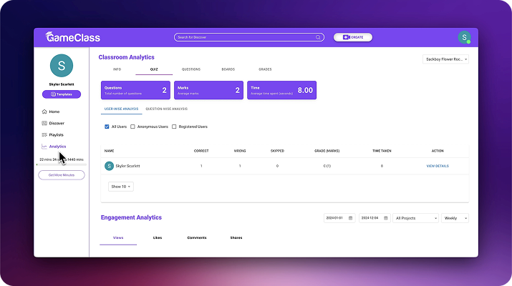This screenshot has height=286, width=512.
Task: Click the Time Taken column header
Action: 382,151
